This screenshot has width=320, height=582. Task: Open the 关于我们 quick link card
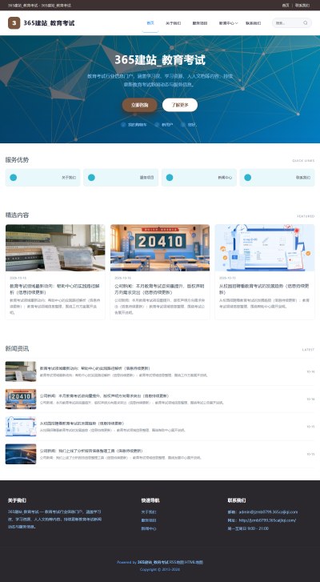point(42,178)
